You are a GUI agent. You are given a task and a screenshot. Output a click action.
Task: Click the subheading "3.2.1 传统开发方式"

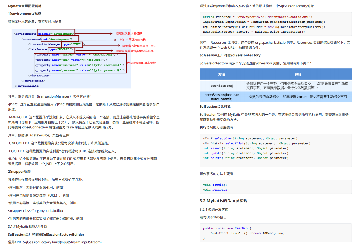214,210
